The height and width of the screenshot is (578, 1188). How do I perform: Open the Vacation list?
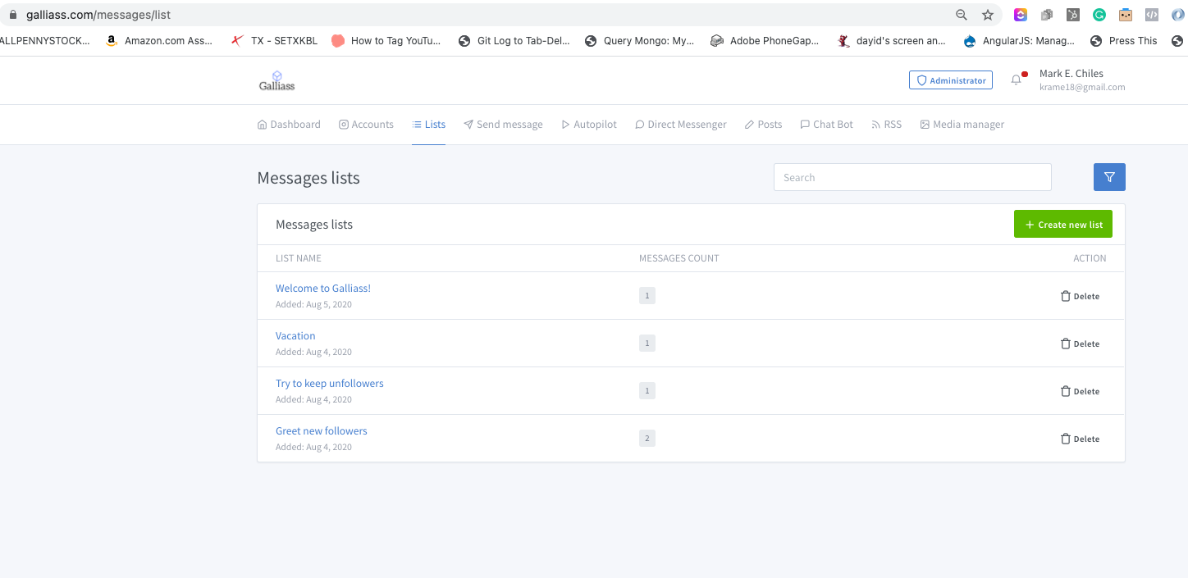click(295, 336)
